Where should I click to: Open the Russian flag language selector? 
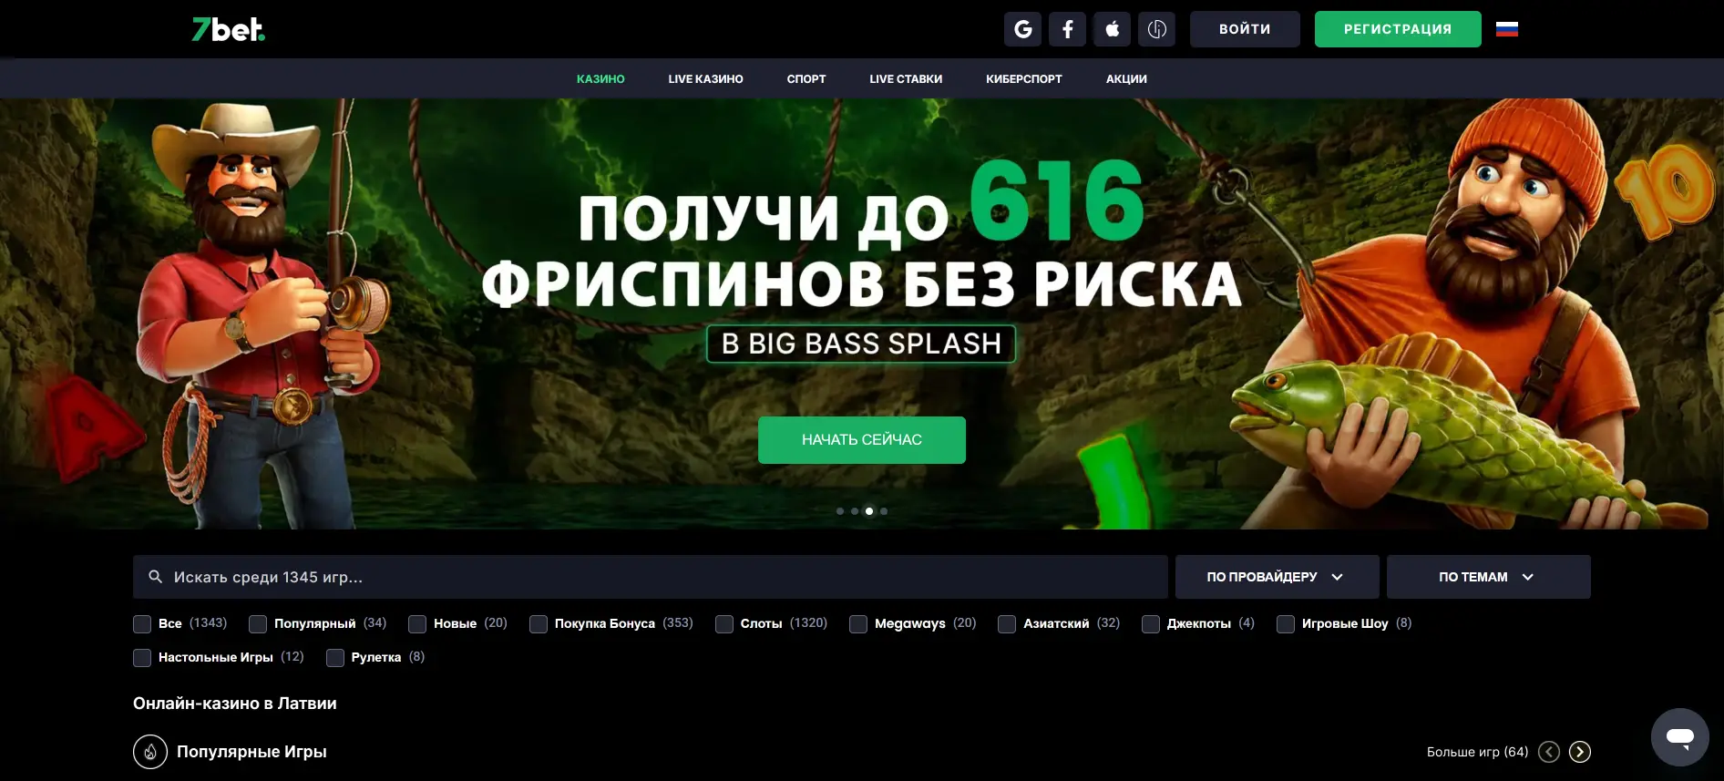pyautogui.click(x=1507, y=29)
